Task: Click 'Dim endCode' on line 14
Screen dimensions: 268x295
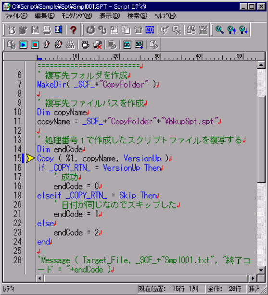Action: 60,149
